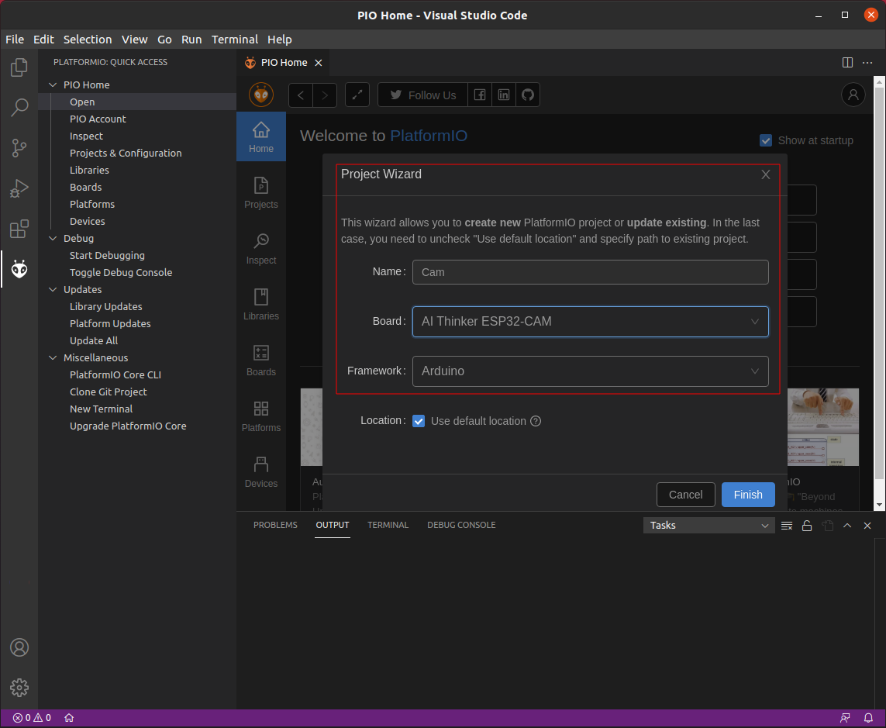Open the GitHub icon link
This screenshot has height=728, width=886.
pyautogui.click(x=528, y=95)
